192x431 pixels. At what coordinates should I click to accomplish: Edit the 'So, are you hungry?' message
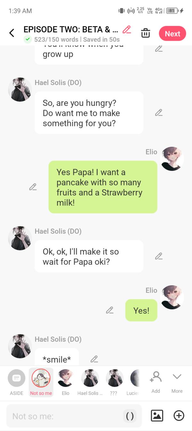point(159,113)
